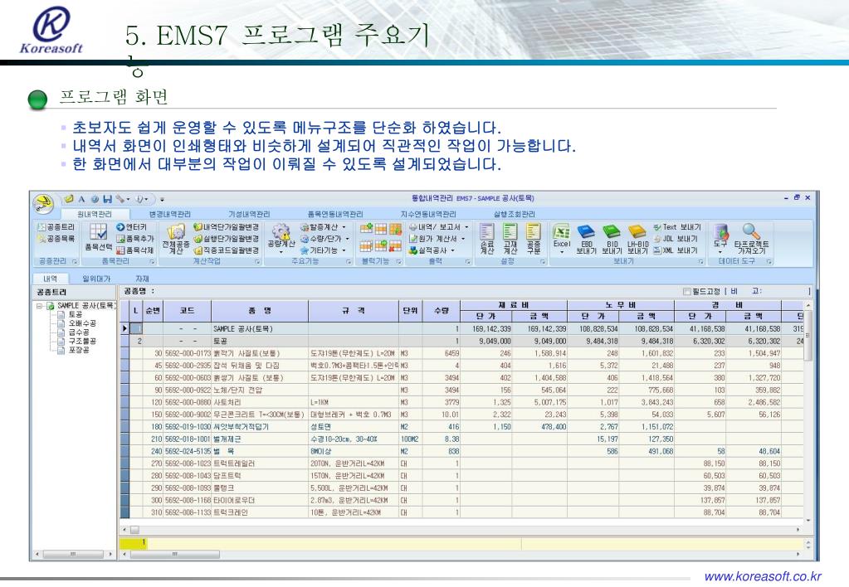The width and height of the screenshot is (849, 587).
Task: Switch to the 변경내역관리 ribbon tab
Action: click(170, 214)
